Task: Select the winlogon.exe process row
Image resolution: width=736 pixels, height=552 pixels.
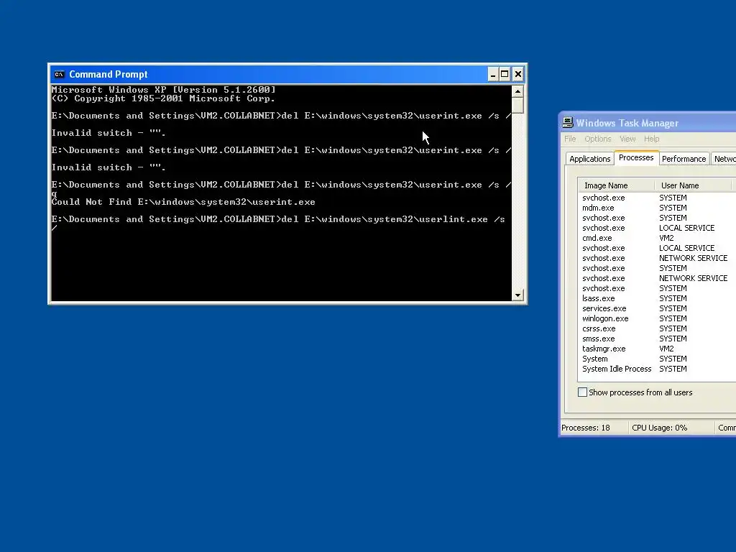Action: point(657,318)
